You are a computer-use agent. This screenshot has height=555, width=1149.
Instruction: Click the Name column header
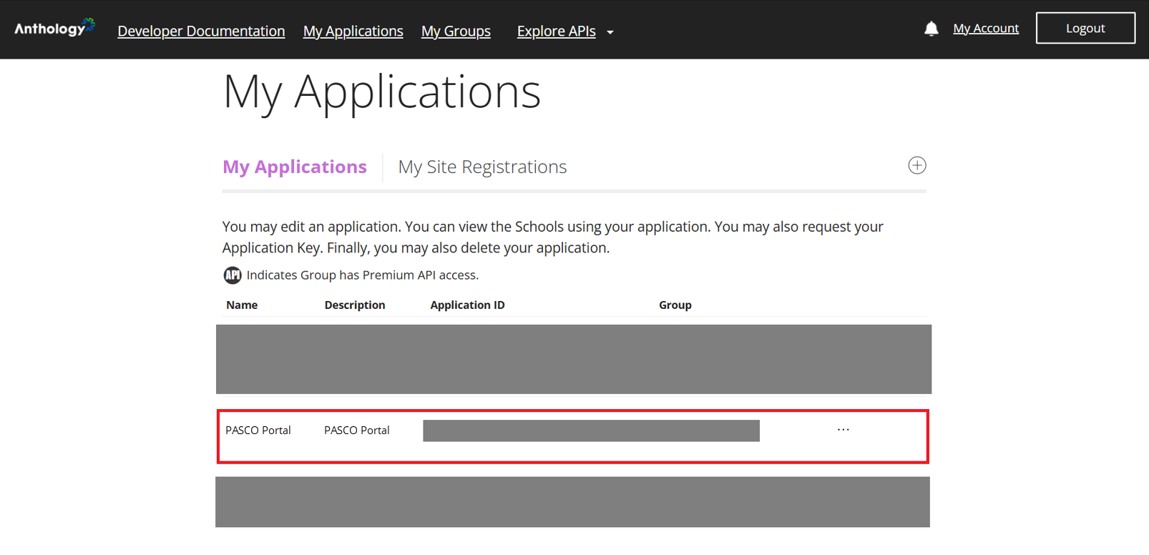[x=242, y=305]
